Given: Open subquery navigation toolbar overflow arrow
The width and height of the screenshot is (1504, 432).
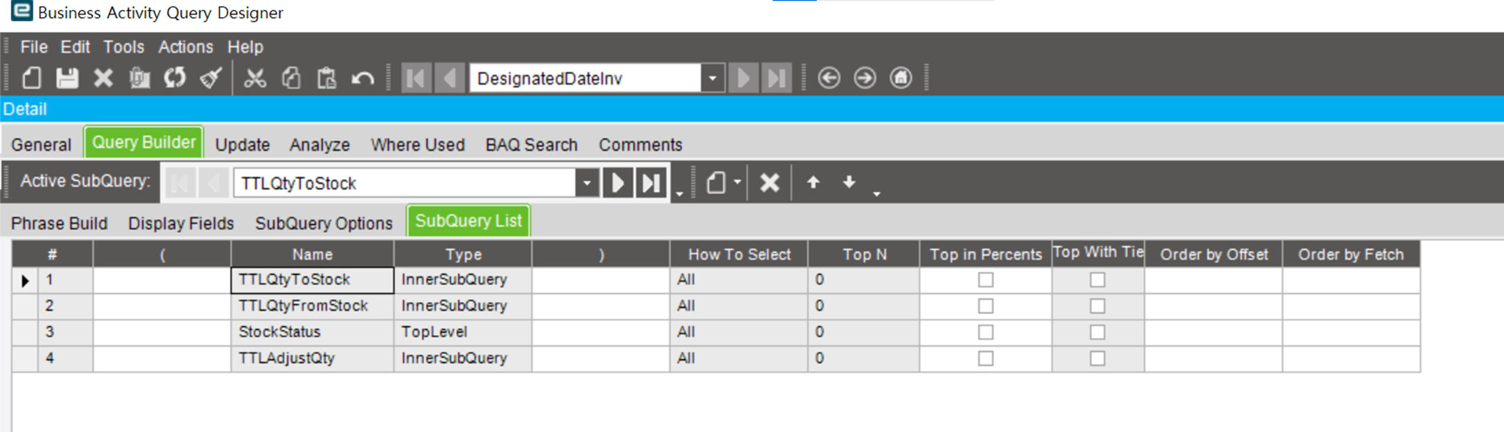Looking at the screenshot, I should click(679, 193).
